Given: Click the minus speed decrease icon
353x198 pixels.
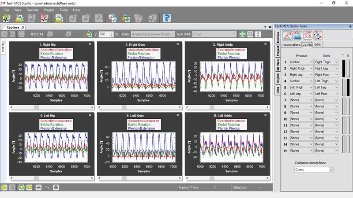Looking at the screenshot, I should (38, 187).
